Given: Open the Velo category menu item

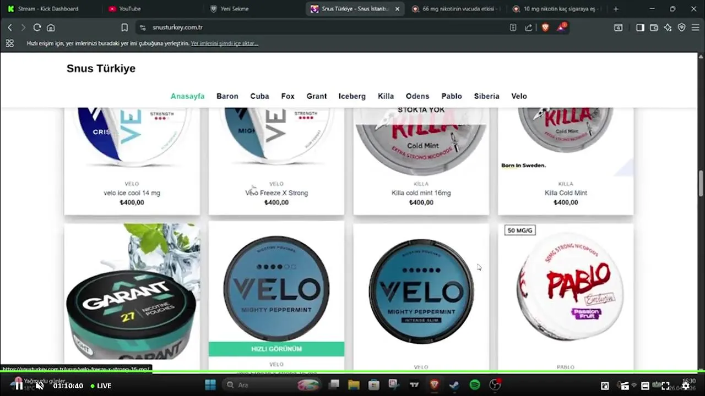Looking at the screenshot, I should [519, 96].
